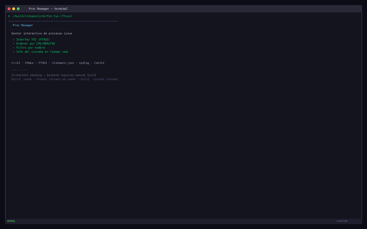
Task: Click the 'nlohmann-json' tech stack entry
Action: point(63,63)
